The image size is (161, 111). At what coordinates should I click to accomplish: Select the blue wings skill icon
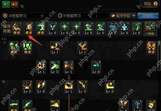(53, 28)
